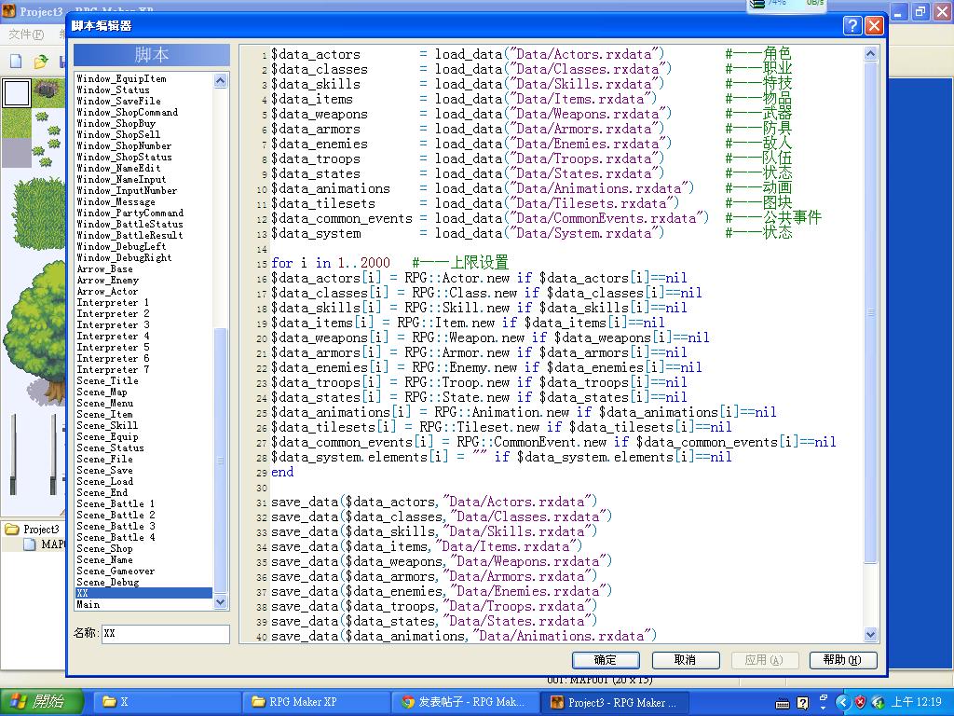Select Scene_Map script
Image resolution: width=954 pixels, height=716 pixels.
pyautogui.click(x=102, y=392)
